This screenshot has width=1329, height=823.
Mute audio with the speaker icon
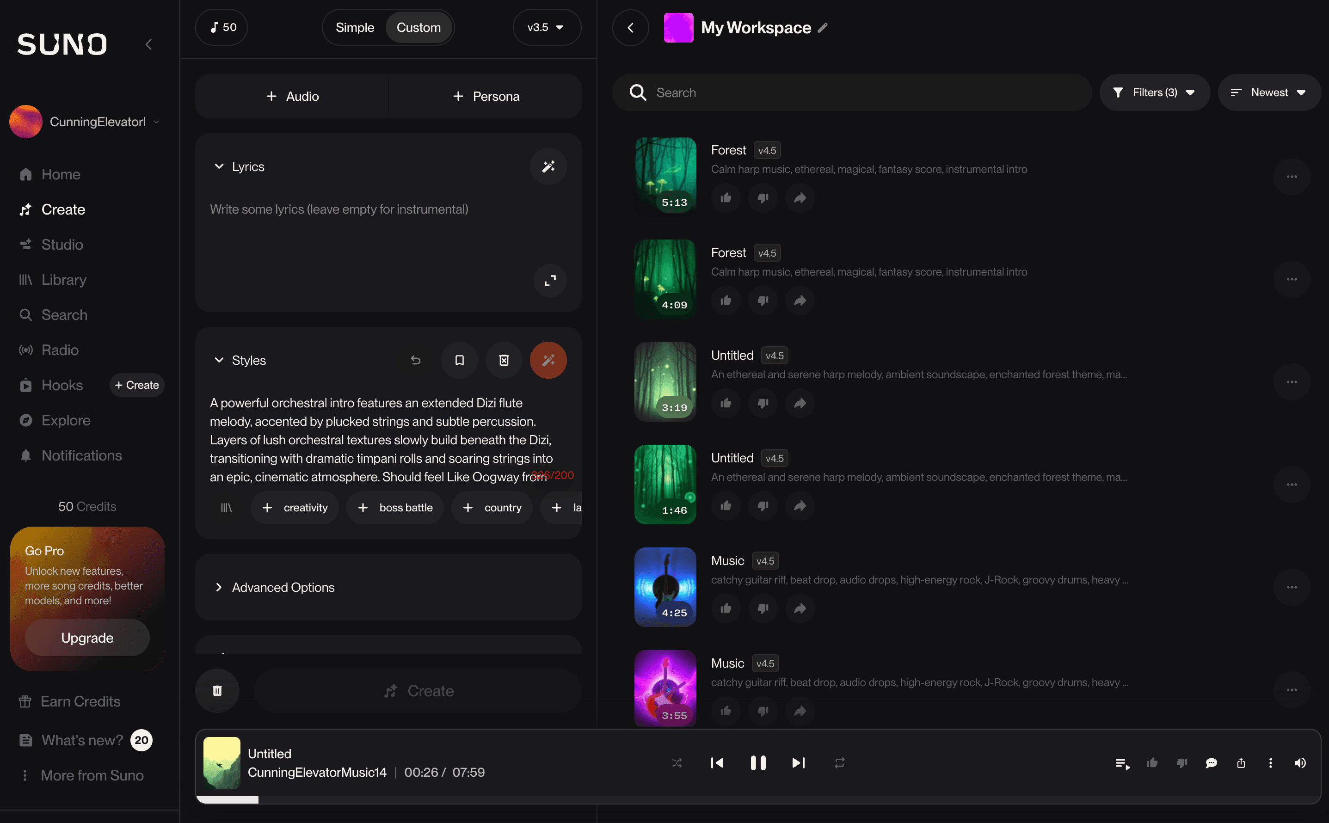(1299, 763)
